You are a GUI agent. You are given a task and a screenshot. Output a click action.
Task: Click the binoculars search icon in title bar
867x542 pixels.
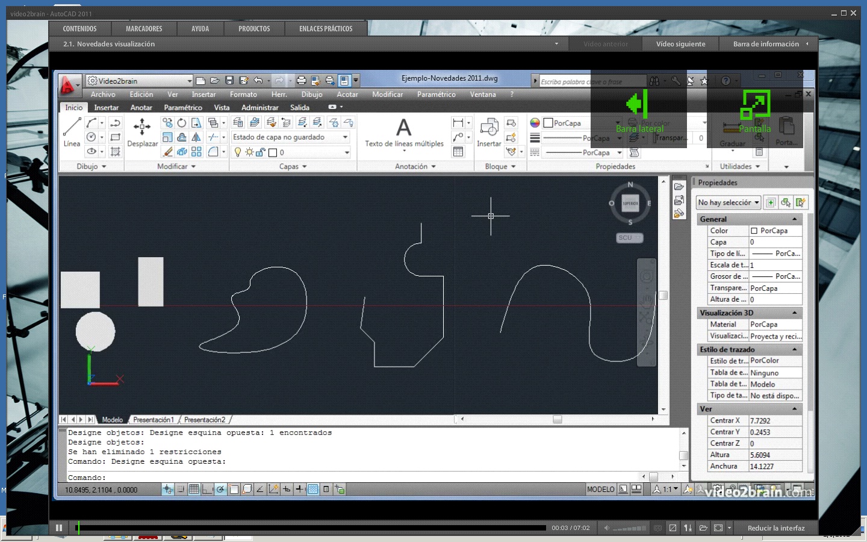[x=654, y=81]
